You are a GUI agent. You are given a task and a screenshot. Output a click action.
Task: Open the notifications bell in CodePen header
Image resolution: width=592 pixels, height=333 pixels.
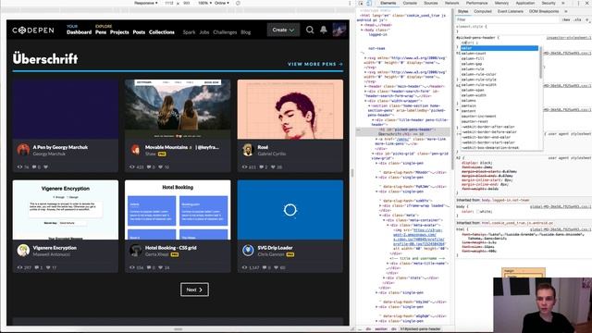[324, 30]
